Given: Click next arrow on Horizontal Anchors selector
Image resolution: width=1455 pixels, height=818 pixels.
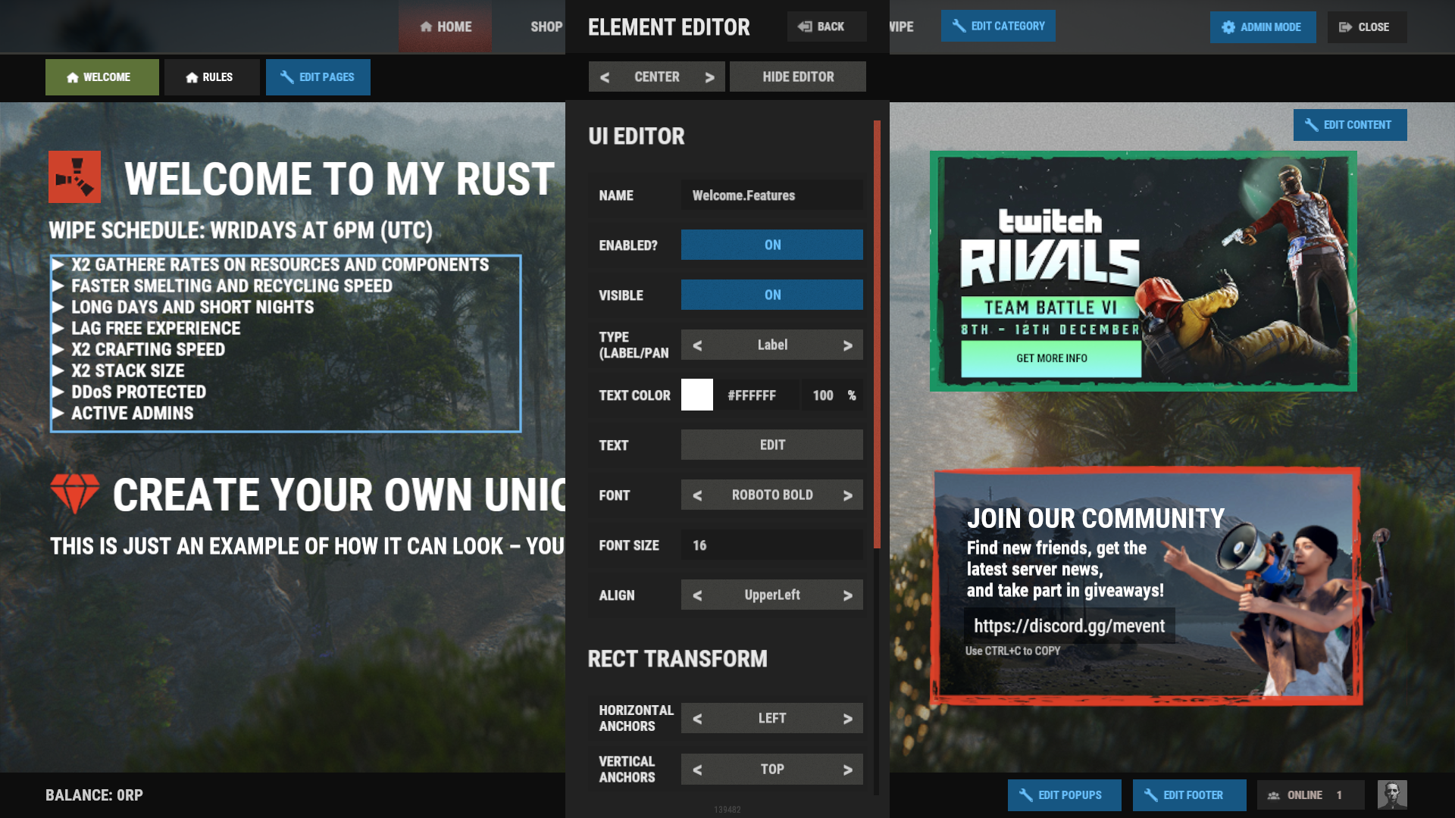Looking at the screenshot, I should [x=847, y=719].
